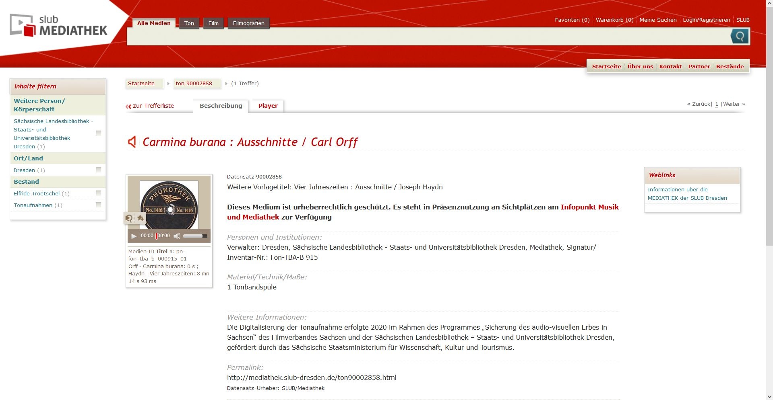Open the Bestände menu item
773x400 pixels.
730,66
